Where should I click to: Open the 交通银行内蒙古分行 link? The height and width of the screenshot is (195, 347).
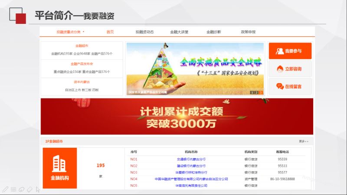pos(191,159)
